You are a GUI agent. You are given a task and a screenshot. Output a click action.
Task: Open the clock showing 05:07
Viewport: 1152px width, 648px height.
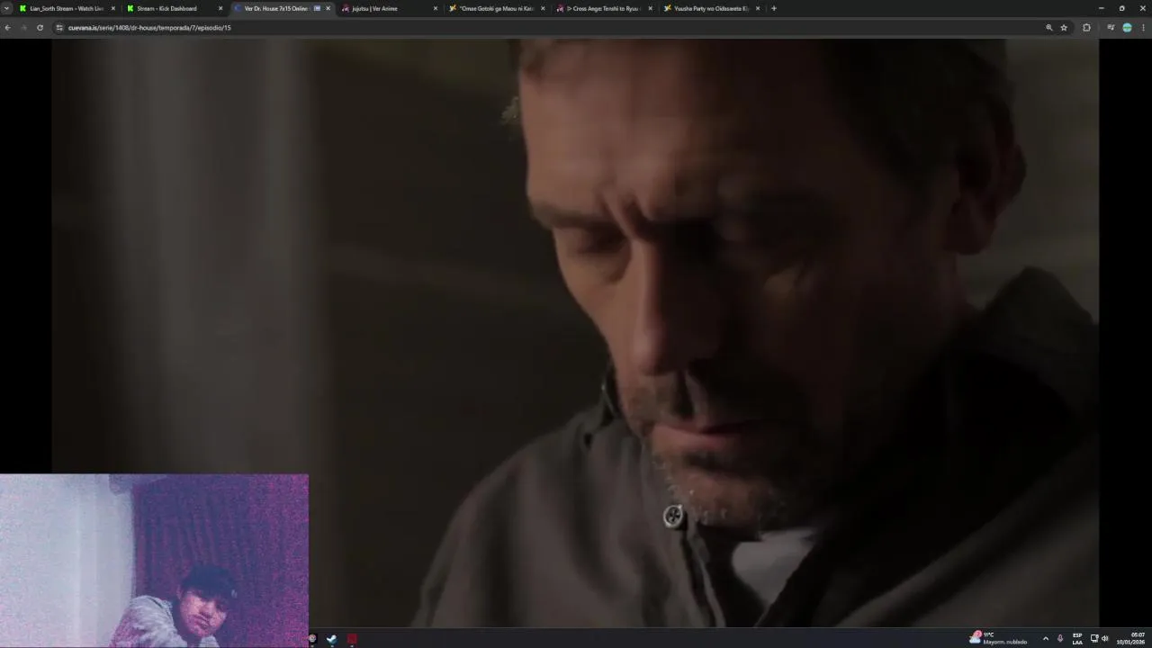[1131, 638]
